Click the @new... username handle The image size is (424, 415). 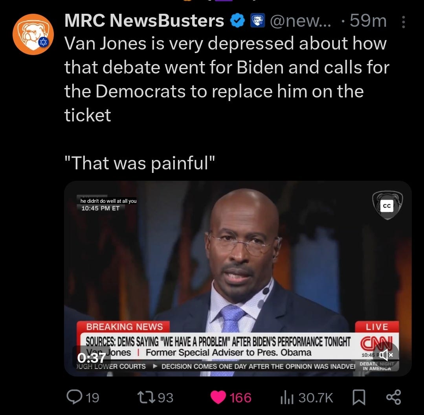300,21
